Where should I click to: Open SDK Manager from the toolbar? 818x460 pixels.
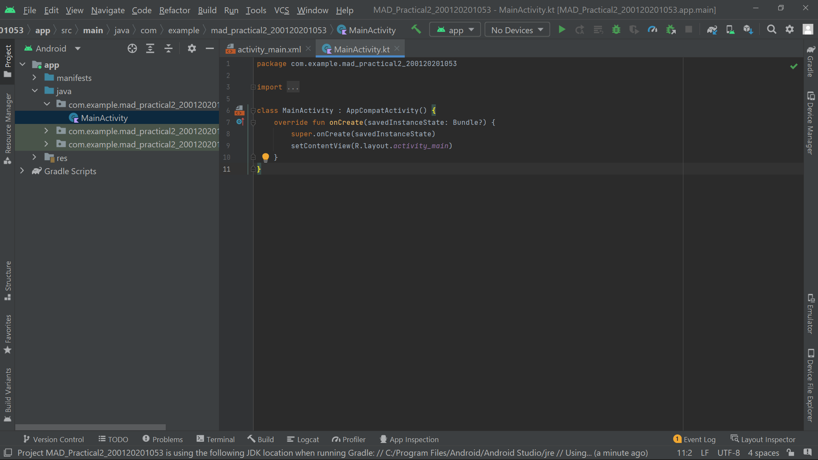click(x=748, y=29)
